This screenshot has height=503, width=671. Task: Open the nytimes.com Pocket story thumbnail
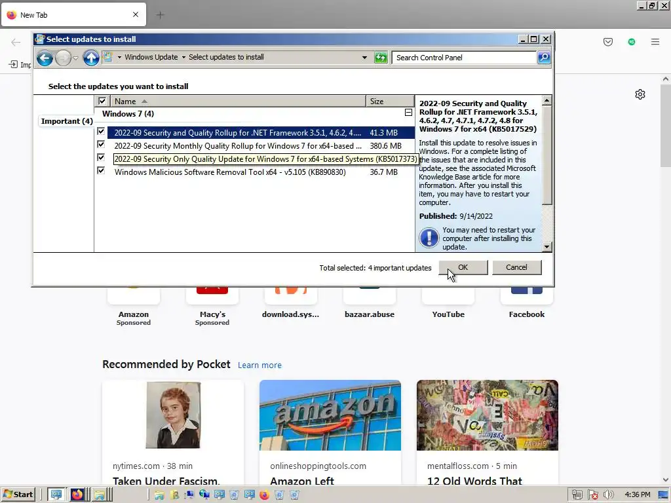tap(173, 415)
